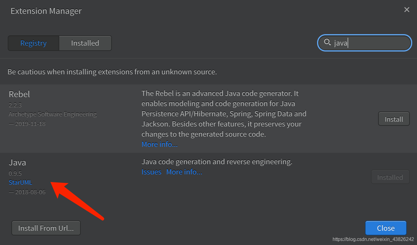Click Rebel version 2.2.3 text

click(x=15, y=105)
